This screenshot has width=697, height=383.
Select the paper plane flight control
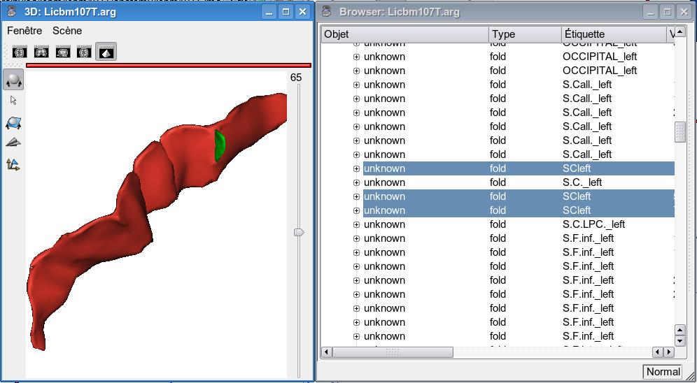click(x=13, y=143)
